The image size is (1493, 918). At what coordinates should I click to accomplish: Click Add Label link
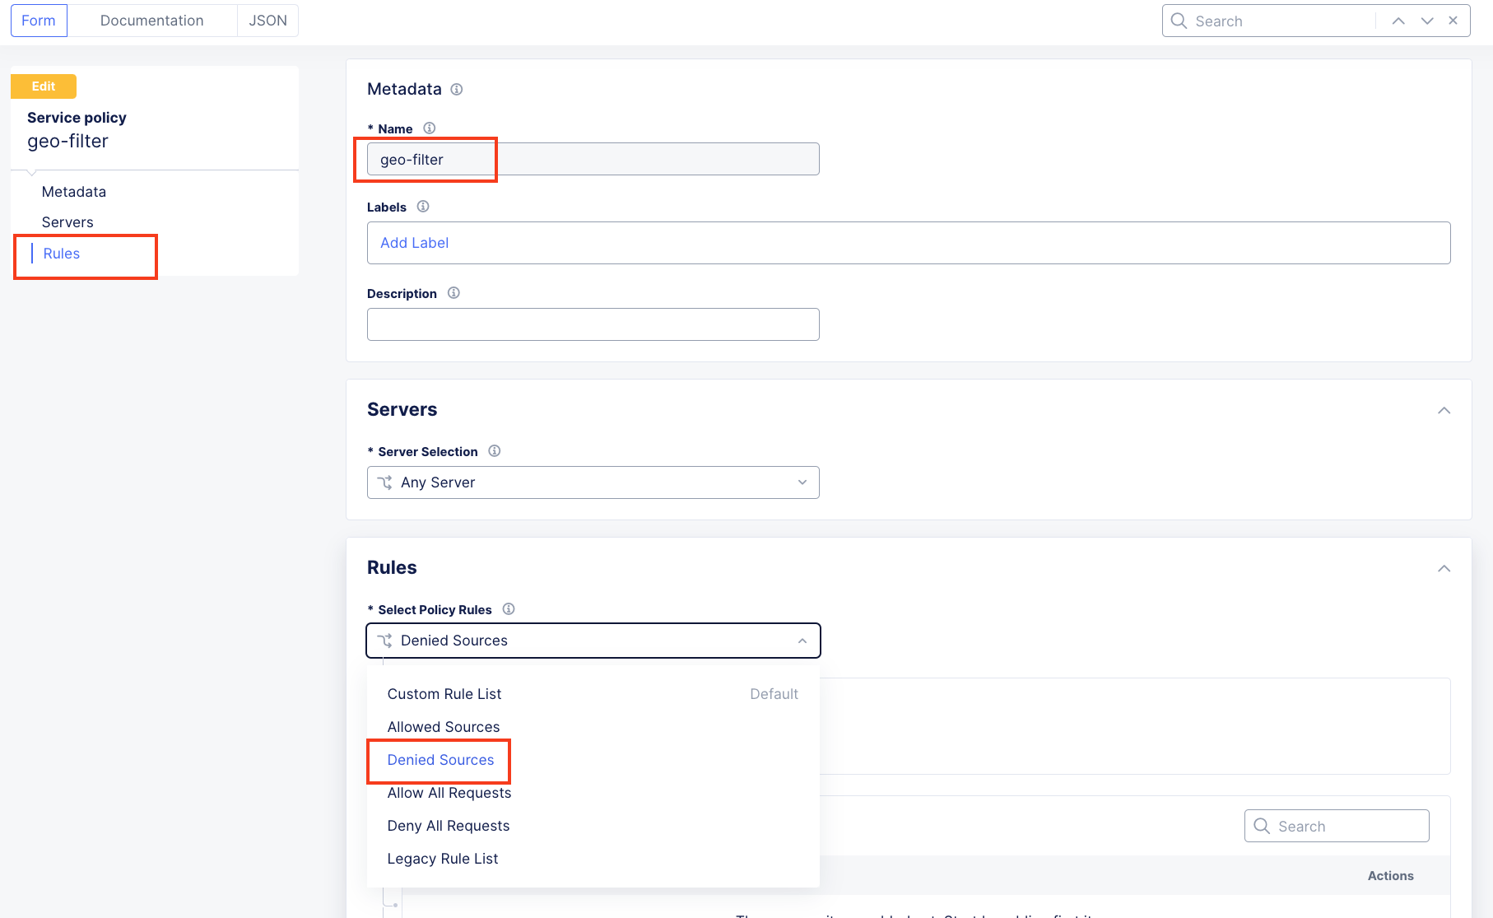415,243
